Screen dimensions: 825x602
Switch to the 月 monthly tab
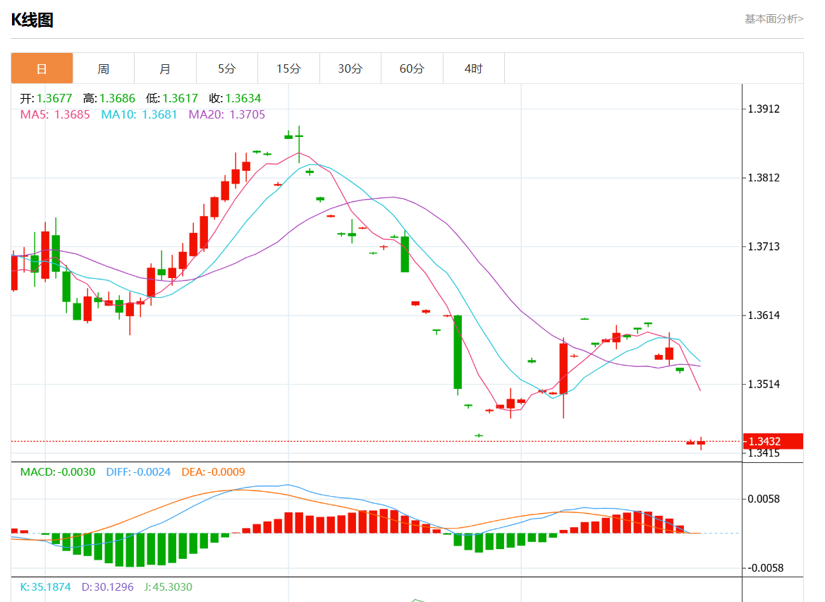[165, 68]
